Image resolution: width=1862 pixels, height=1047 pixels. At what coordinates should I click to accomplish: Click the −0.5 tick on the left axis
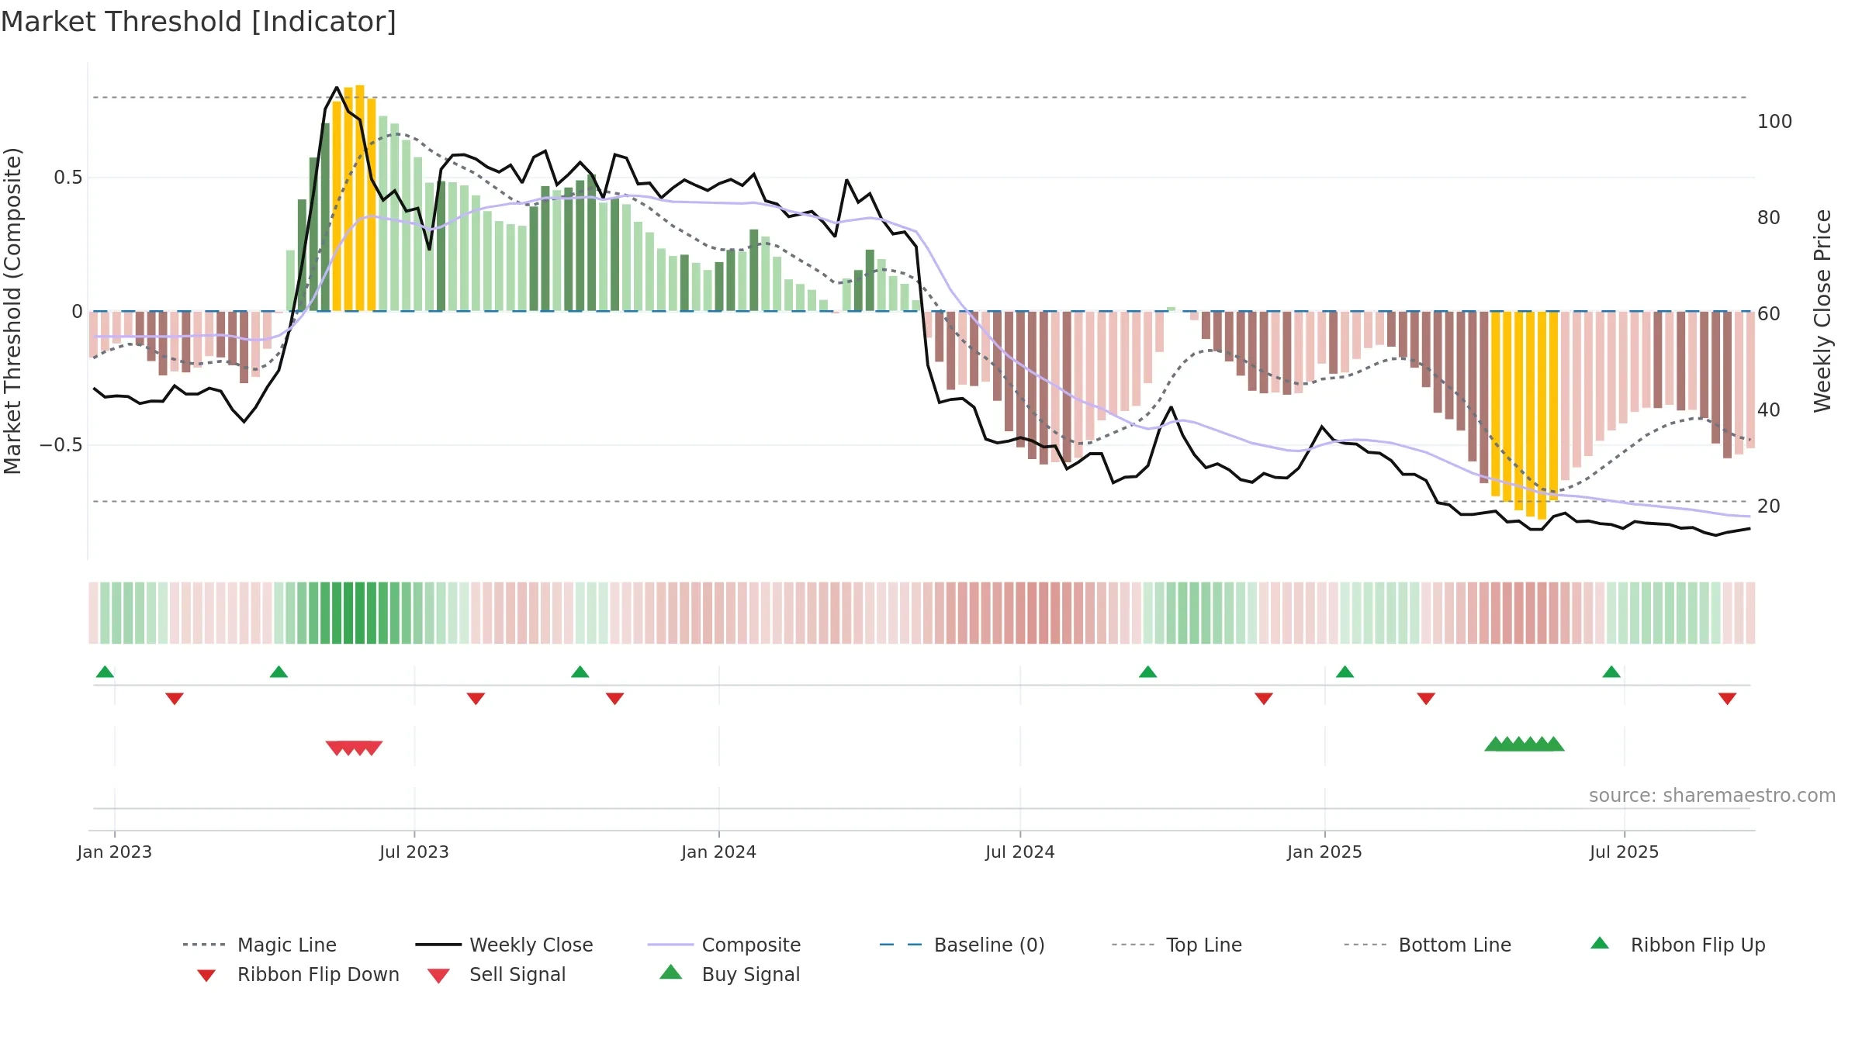coord(61,445)
